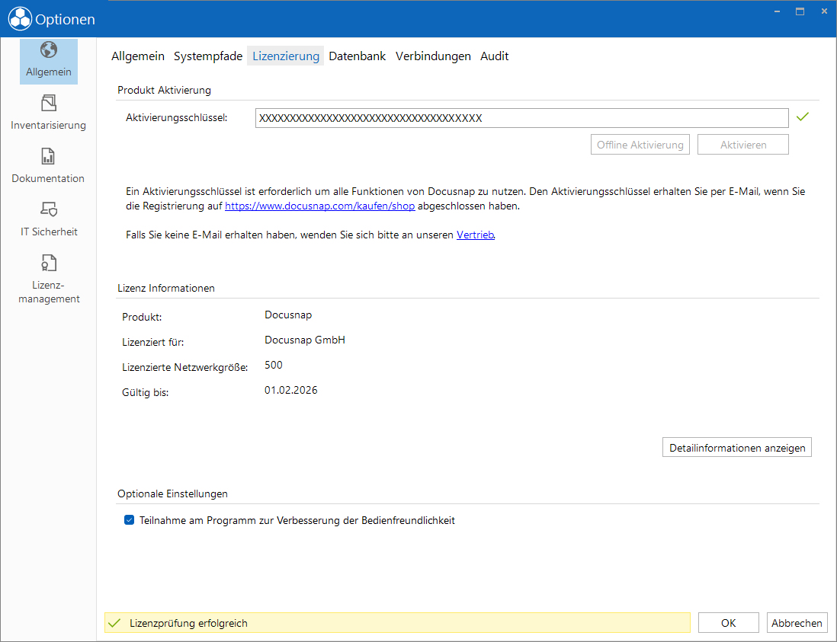The image size is (837, 642).
Task: Open the Dokumentation sidebar section
Action: 49,166
